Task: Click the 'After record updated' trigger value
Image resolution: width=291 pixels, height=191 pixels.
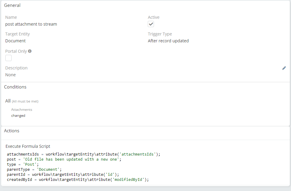Action: click(168, 41)
